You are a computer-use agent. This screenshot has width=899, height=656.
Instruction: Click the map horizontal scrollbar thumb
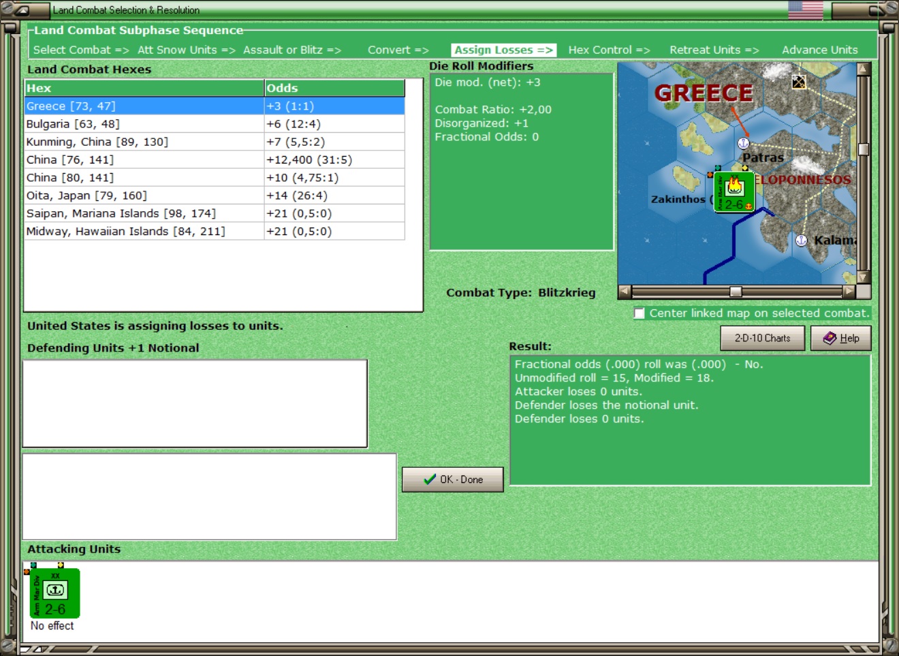[x=736, y=292]
